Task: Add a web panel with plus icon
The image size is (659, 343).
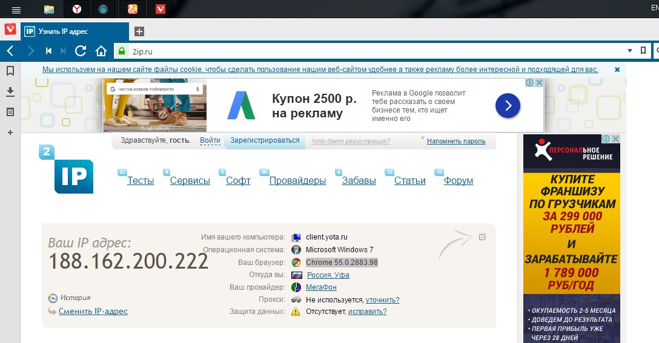Action: pos(10,132)
